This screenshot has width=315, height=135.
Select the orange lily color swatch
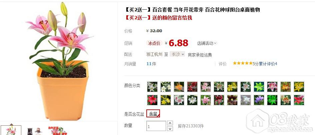(x=179, y=86)
